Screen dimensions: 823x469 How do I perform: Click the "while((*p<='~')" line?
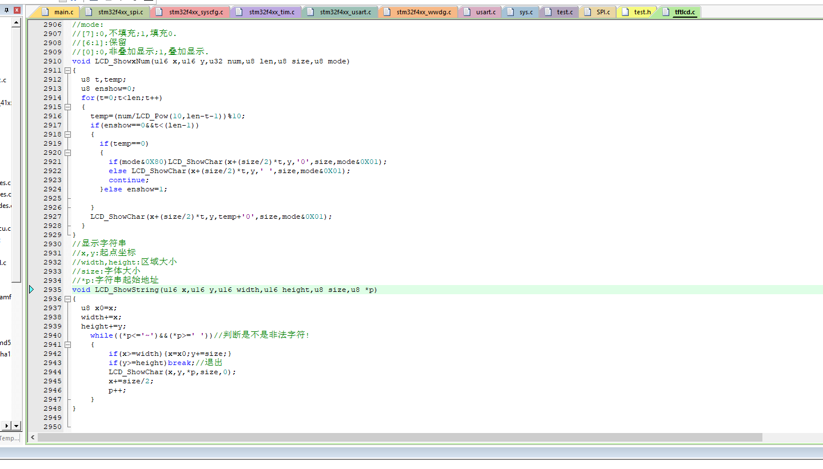[x=200, y=335]
